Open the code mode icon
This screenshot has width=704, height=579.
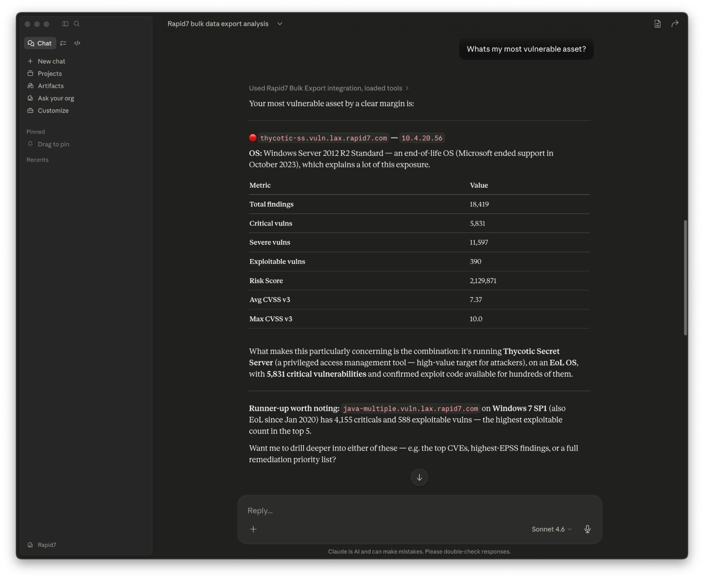(x=77, y=43)
